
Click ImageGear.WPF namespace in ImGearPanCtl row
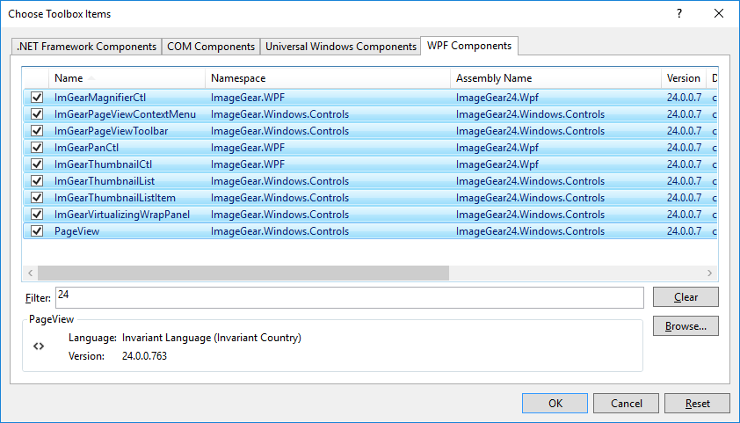(x=248, y=147)
